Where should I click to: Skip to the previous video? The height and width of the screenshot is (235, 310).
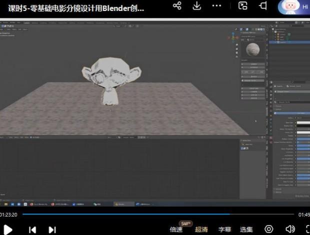click(x=32, y=230)
